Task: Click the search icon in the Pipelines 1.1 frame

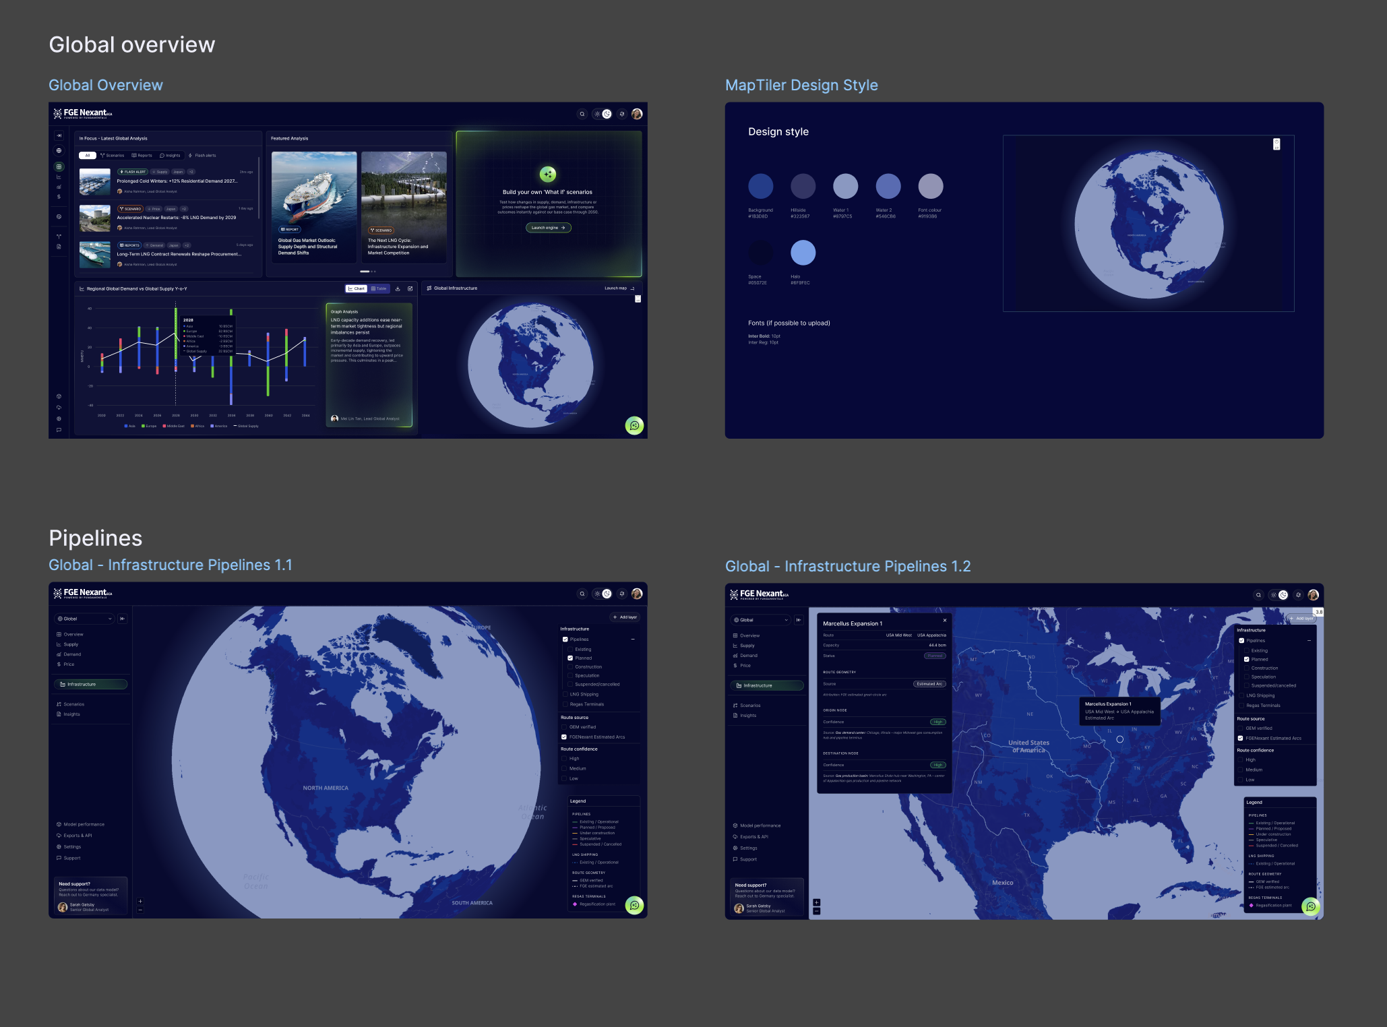Action: click(x=582, y=594)
